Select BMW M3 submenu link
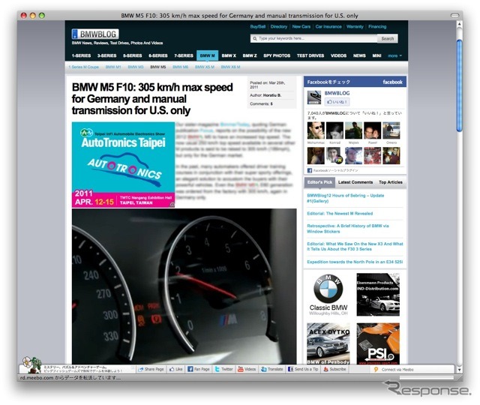Viewport: 480px width, 405px height. coord(136,67)
